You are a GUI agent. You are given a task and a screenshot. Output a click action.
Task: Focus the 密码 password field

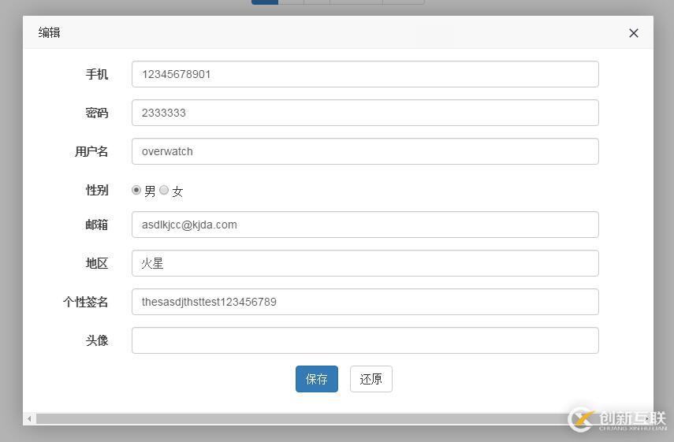[365, 113]
